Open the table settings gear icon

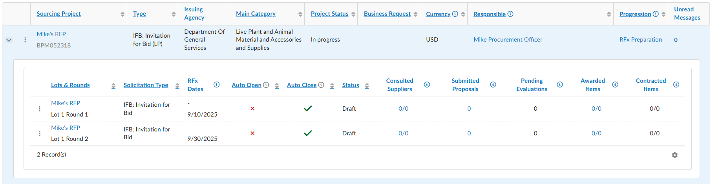[674, 155]
